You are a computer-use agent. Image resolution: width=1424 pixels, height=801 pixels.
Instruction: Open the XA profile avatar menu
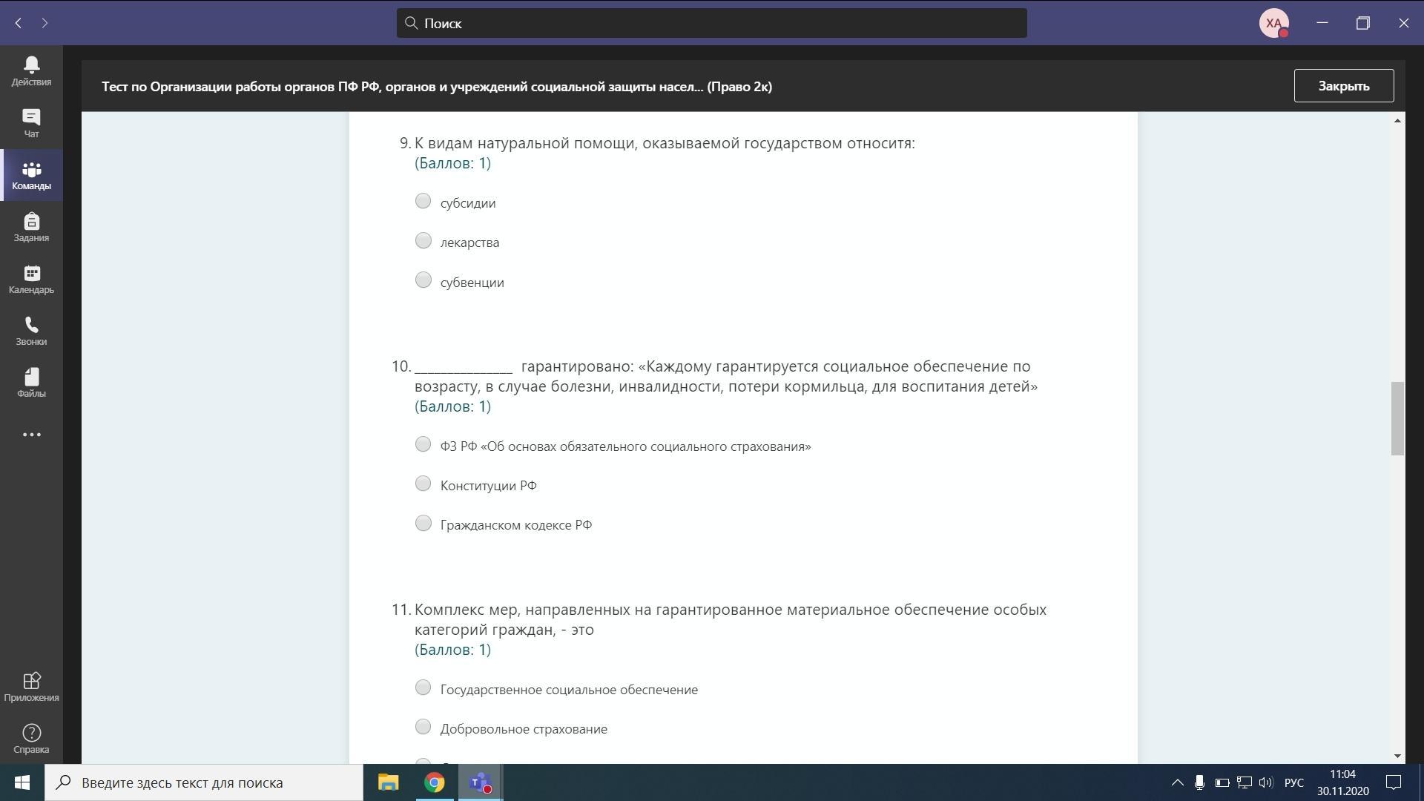(1273, 23)
